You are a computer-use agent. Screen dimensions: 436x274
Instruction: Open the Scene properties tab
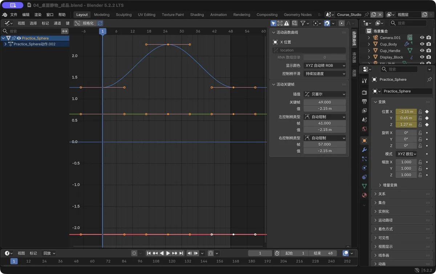364,120
